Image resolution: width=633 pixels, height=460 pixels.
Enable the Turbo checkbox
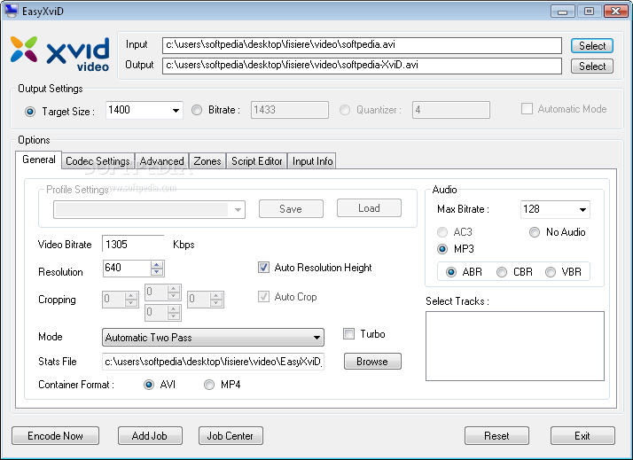[348, 334]
